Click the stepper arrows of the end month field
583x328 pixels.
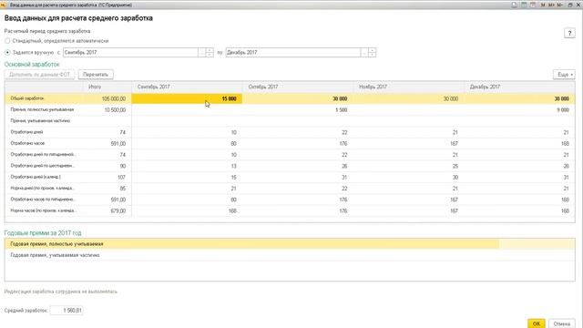pos(373,53)
